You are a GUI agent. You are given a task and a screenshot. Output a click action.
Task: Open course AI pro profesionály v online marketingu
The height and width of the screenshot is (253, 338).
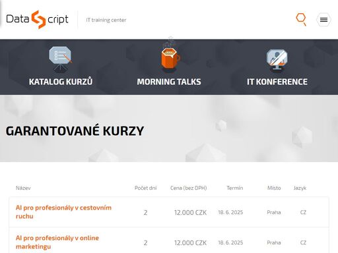point(57,242)
